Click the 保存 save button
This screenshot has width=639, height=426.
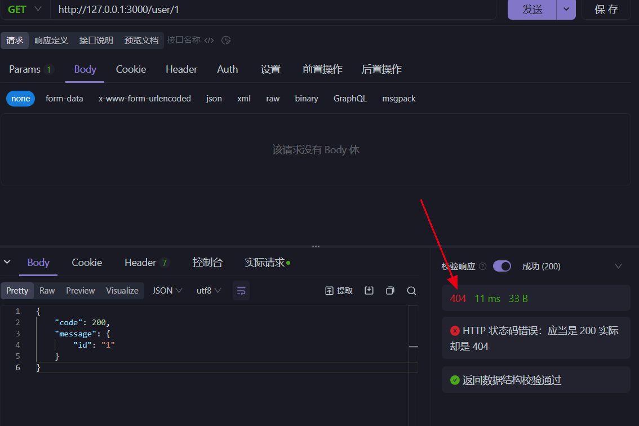point(606,9)
